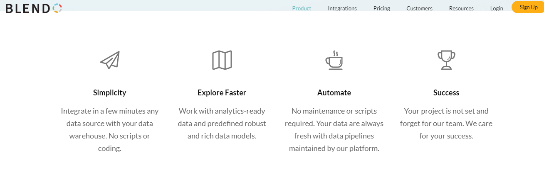Image resolution: width=544 pixels, height=170 pixels.
Task: Click the Explore Faster heading
Action: click(222, 92)
